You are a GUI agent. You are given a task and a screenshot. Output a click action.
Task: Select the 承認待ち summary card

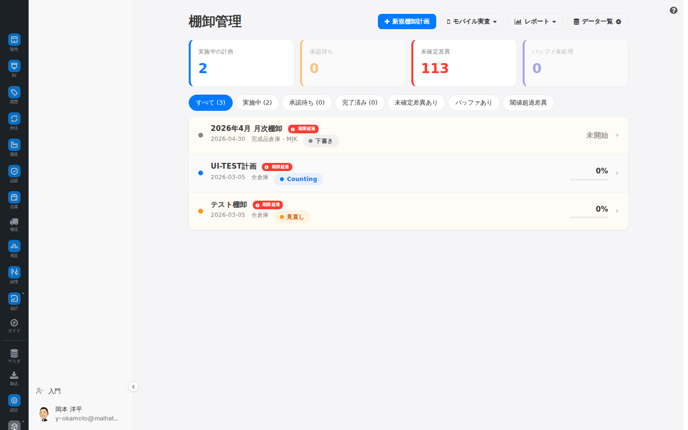click(x=353, y=63)
